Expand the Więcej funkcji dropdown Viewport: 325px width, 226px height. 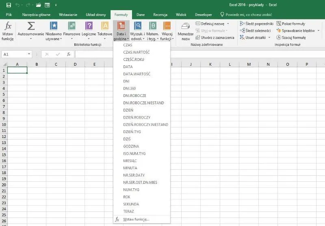coord(167,30)
